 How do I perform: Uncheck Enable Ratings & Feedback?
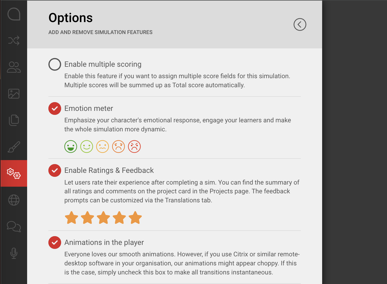54,170
